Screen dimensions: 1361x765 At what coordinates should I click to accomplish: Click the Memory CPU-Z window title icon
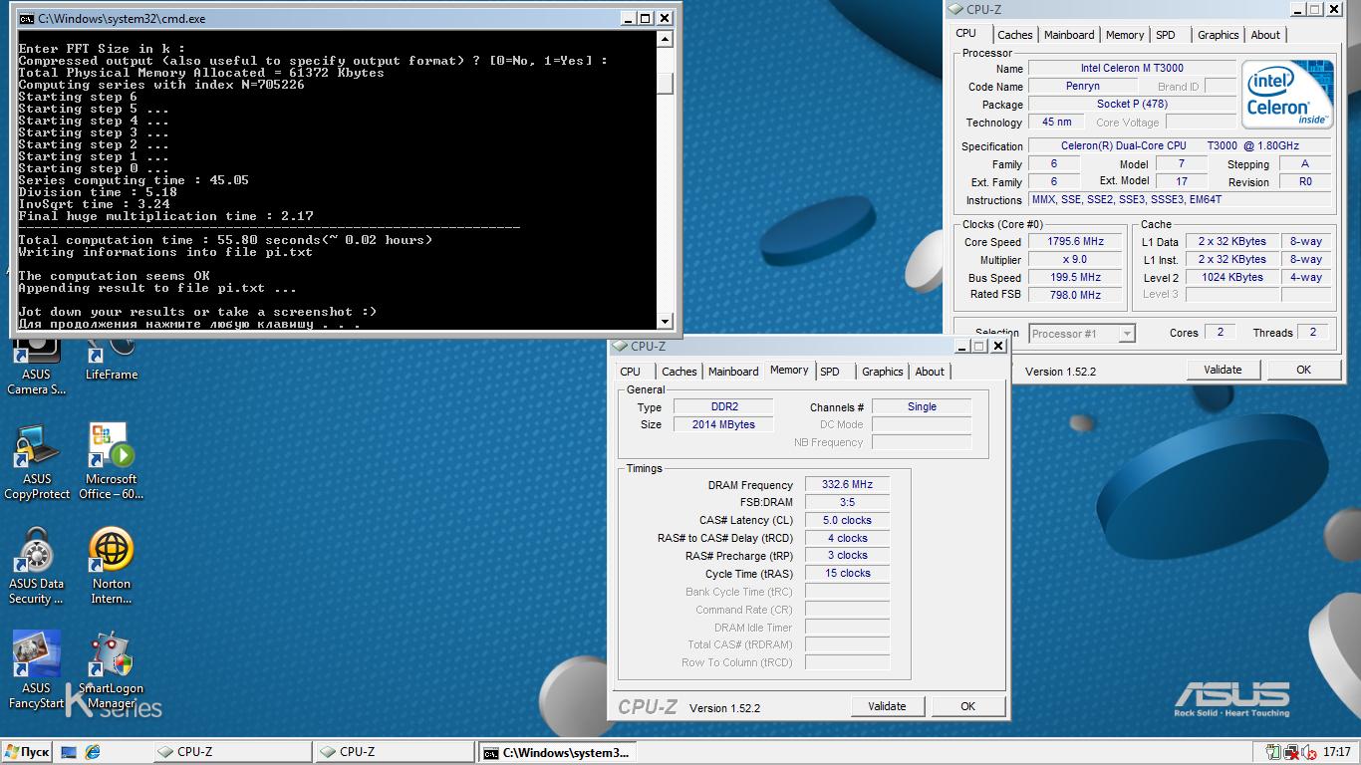click(621, 347)
